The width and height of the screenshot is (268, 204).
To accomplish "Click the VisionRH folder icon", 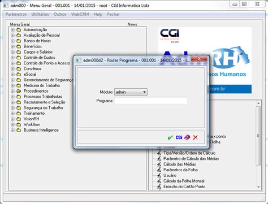I will click(x=19, y=119).
